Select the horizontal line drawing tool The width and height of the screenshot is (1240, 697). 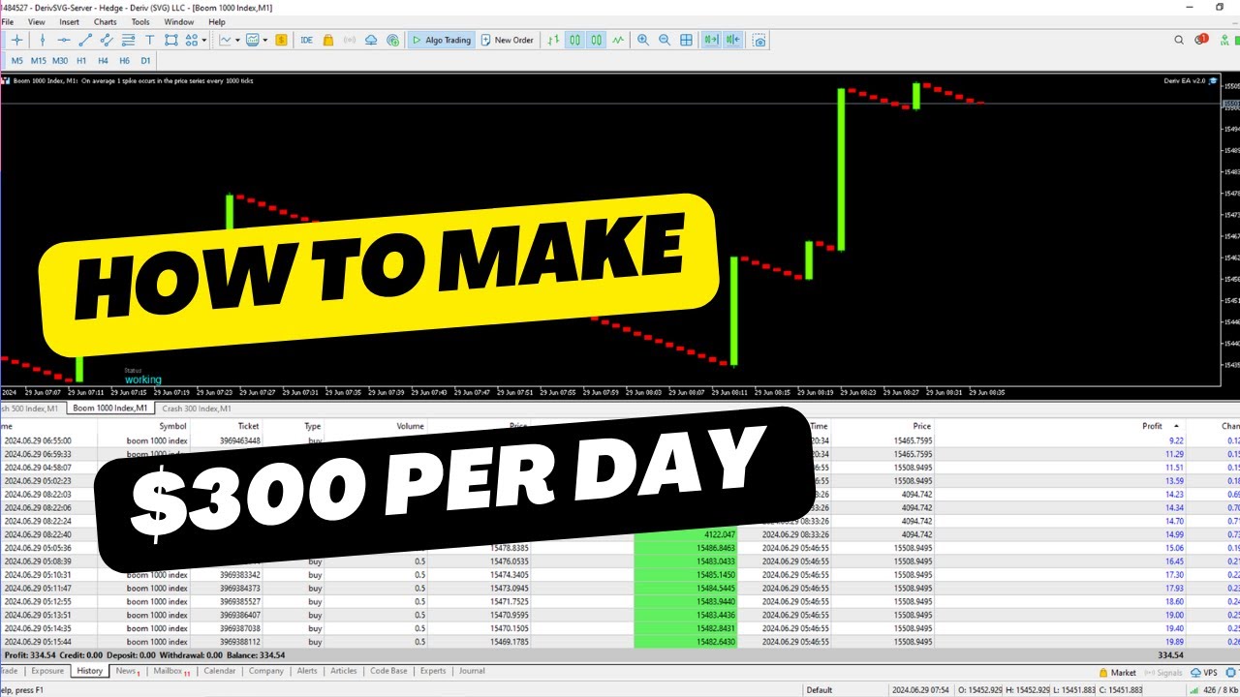(x=64, y=41)
